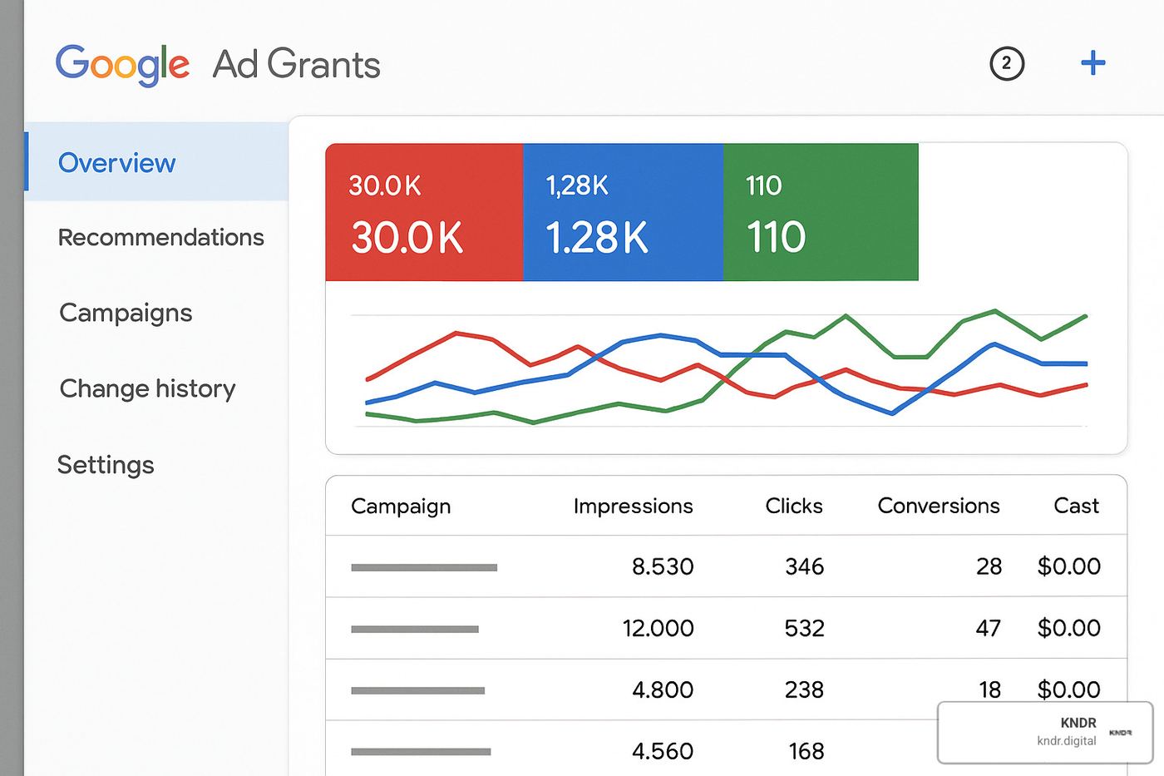The width and height of the screenshot is (1164, 776).
Task: Open the Overview section
Action: coord(156,162)
